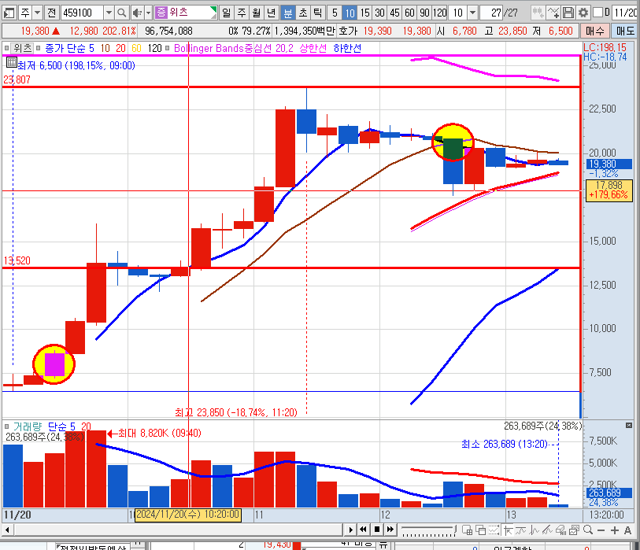Zoom in with the plus icon
This screenshot has height=550, width=640.
tap(615, 530)
